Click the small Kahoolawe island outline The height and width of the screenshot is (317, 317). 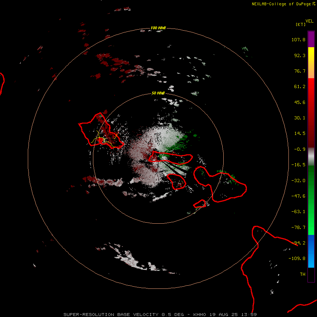(x=200, y=204)
